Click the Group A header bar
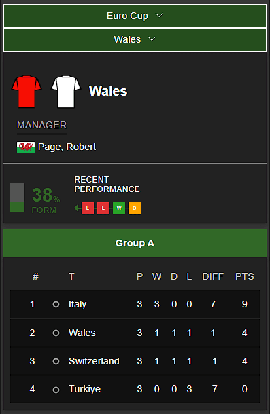Image resolution: width=270 pixels, height=414 pixels. point(135,243)
